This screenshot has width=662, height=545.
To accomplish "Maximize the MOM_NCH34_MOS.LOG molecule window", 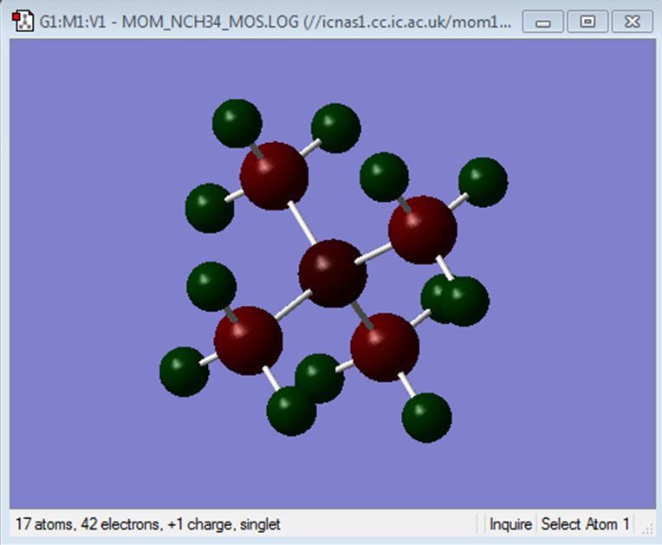I will [587, 22].
